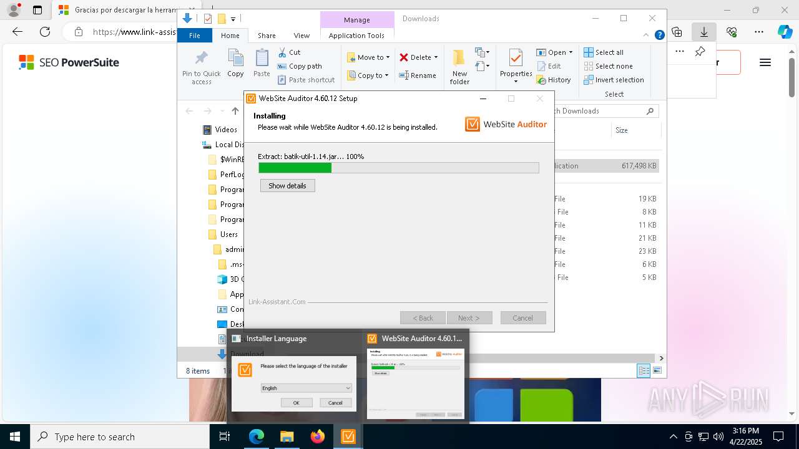Collapse the Explorer ribbon chevron
799x449 pixels.
[647, 36]
